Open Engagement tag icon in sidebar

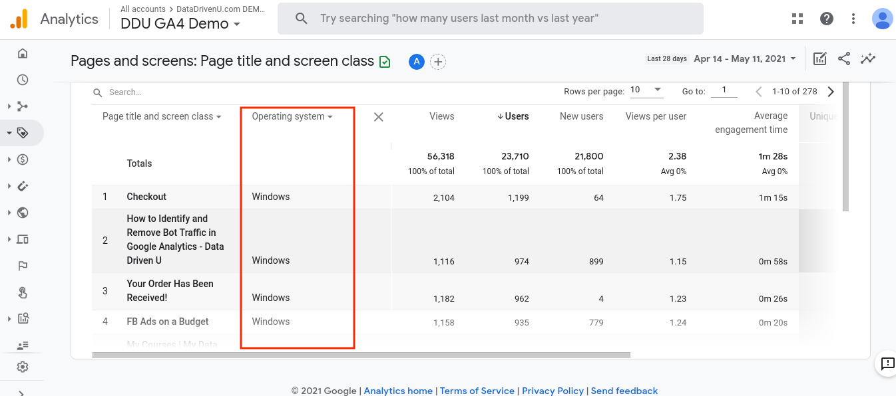coord(23,133)
